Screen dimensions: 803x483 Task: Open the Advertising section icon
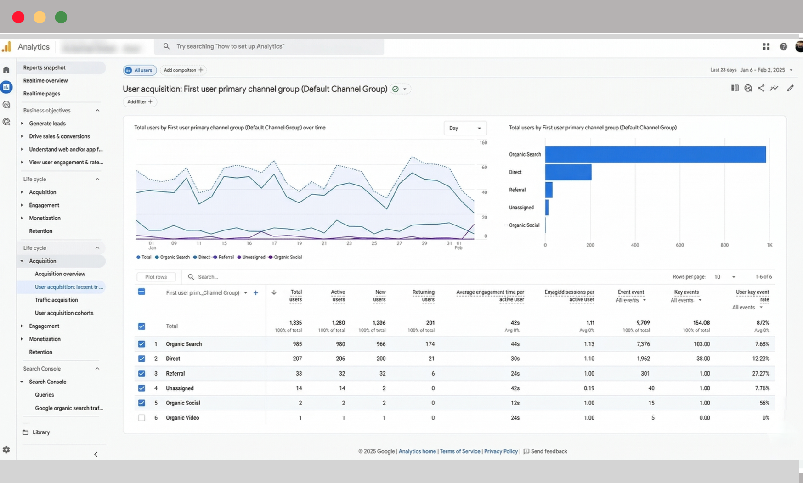coord(6,121)
